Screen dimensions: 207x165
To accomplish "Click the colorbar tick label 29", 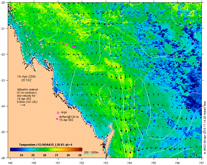I will click(x=80, y=155).
